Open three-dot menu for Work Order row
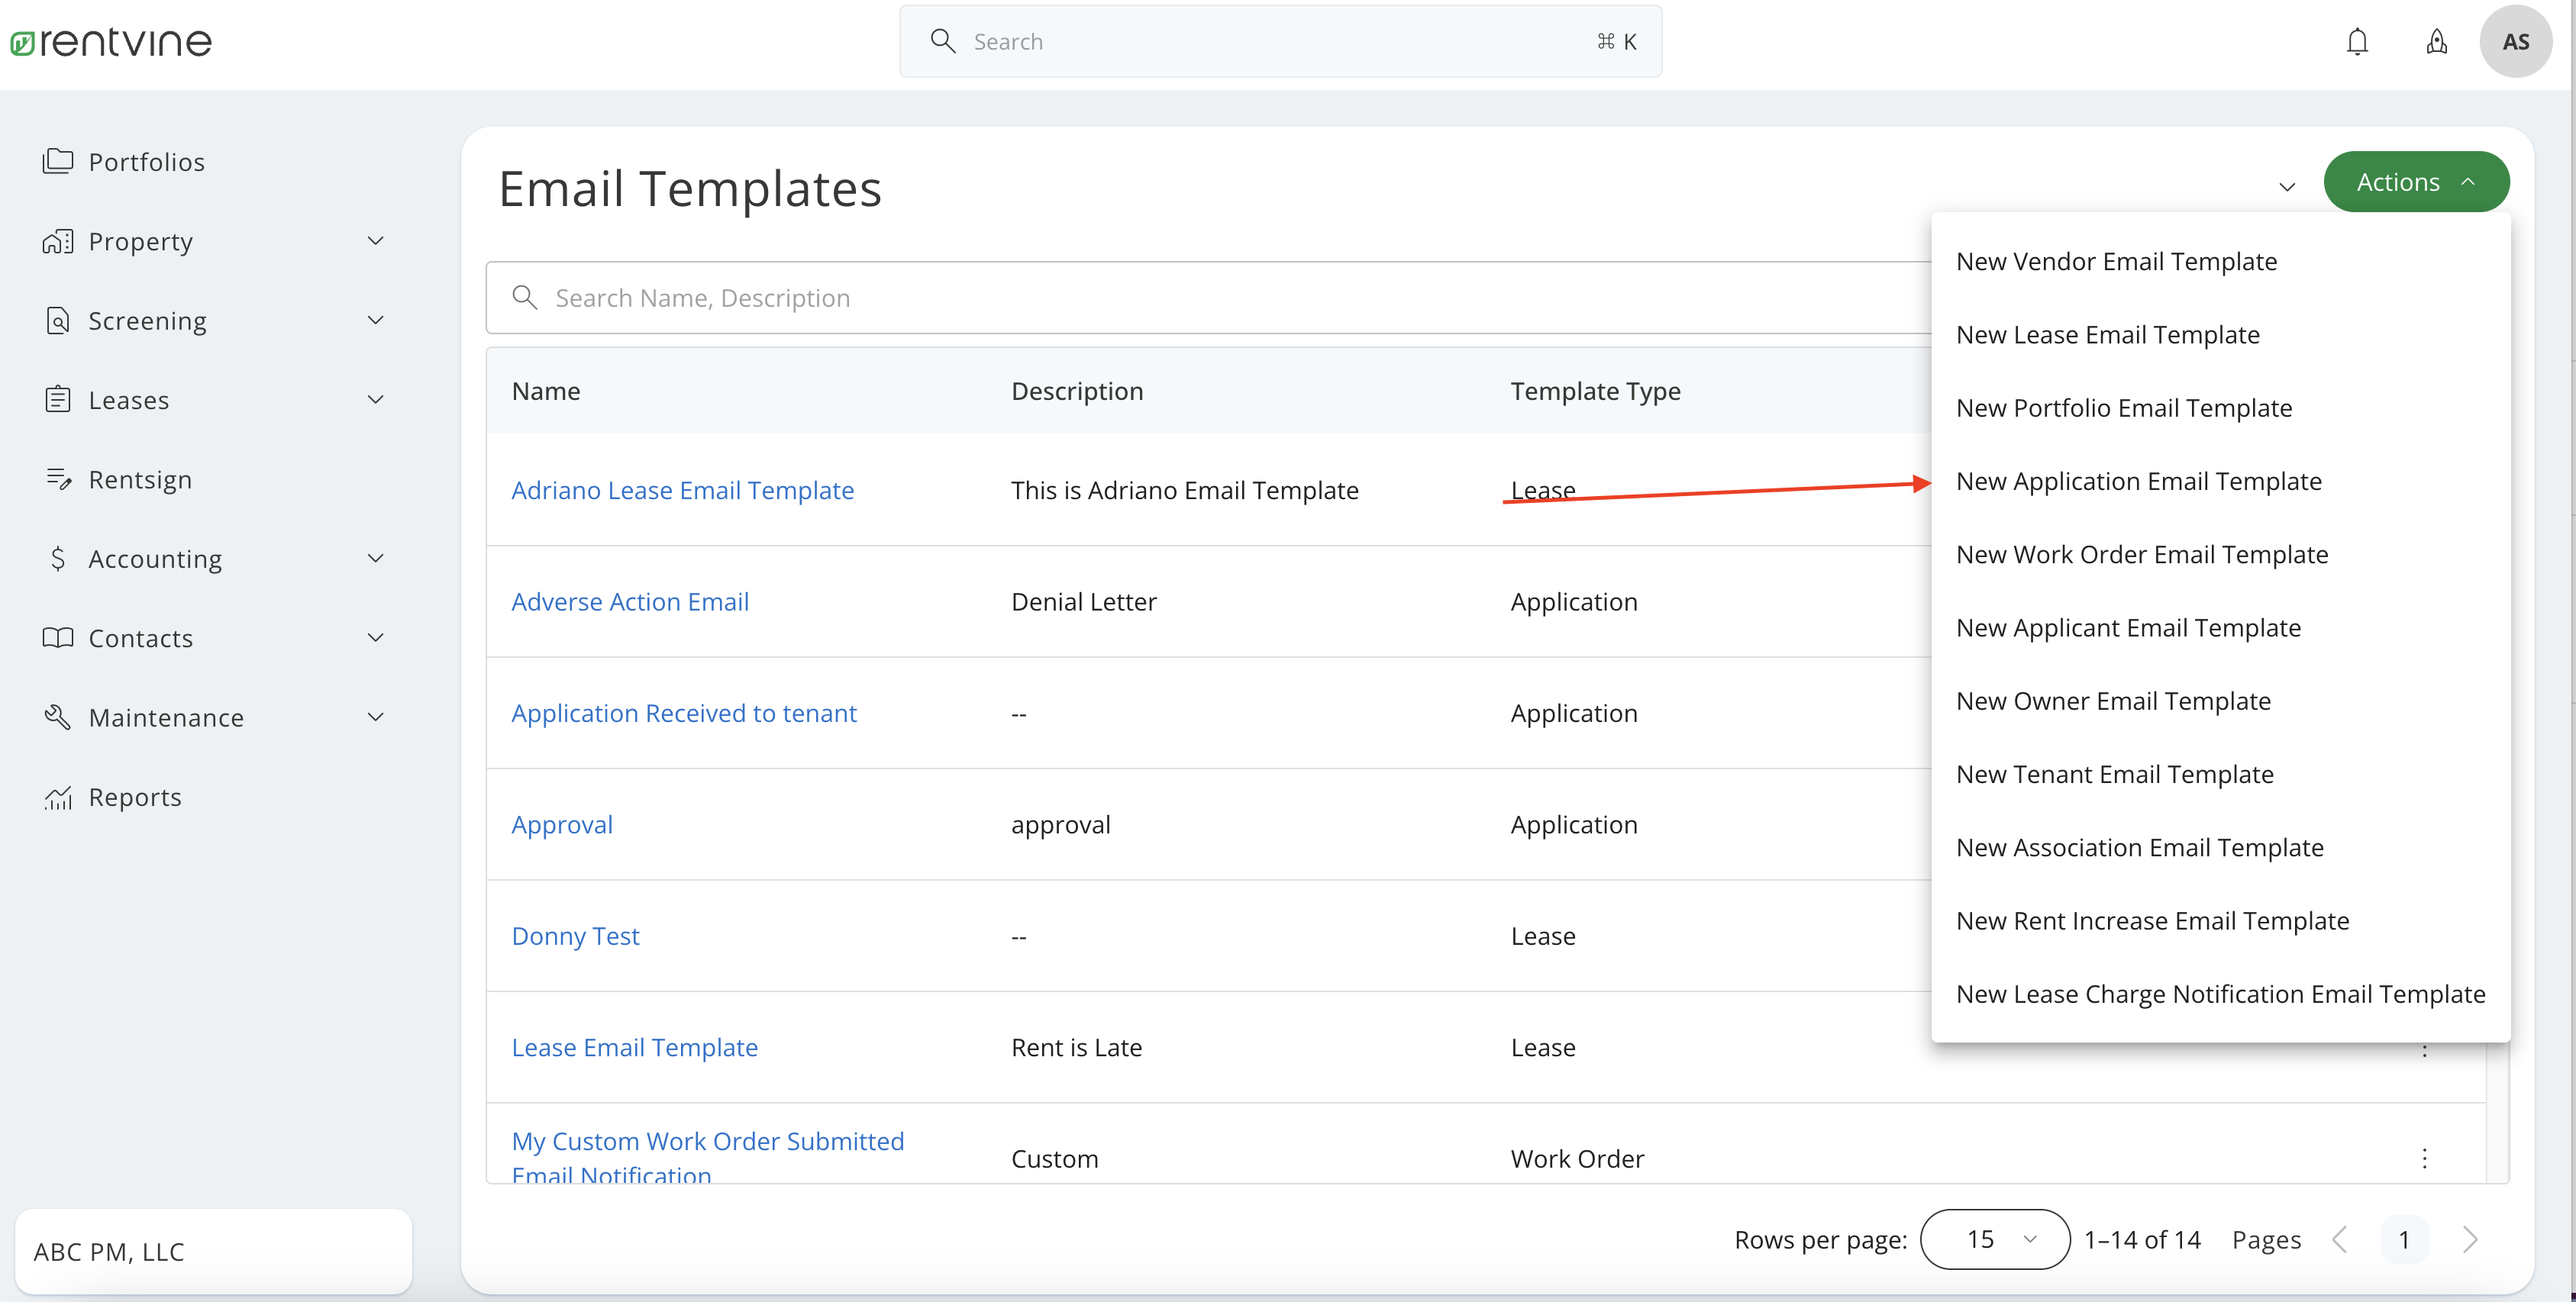The image size is (2576, 1302). point(2424,1158)
